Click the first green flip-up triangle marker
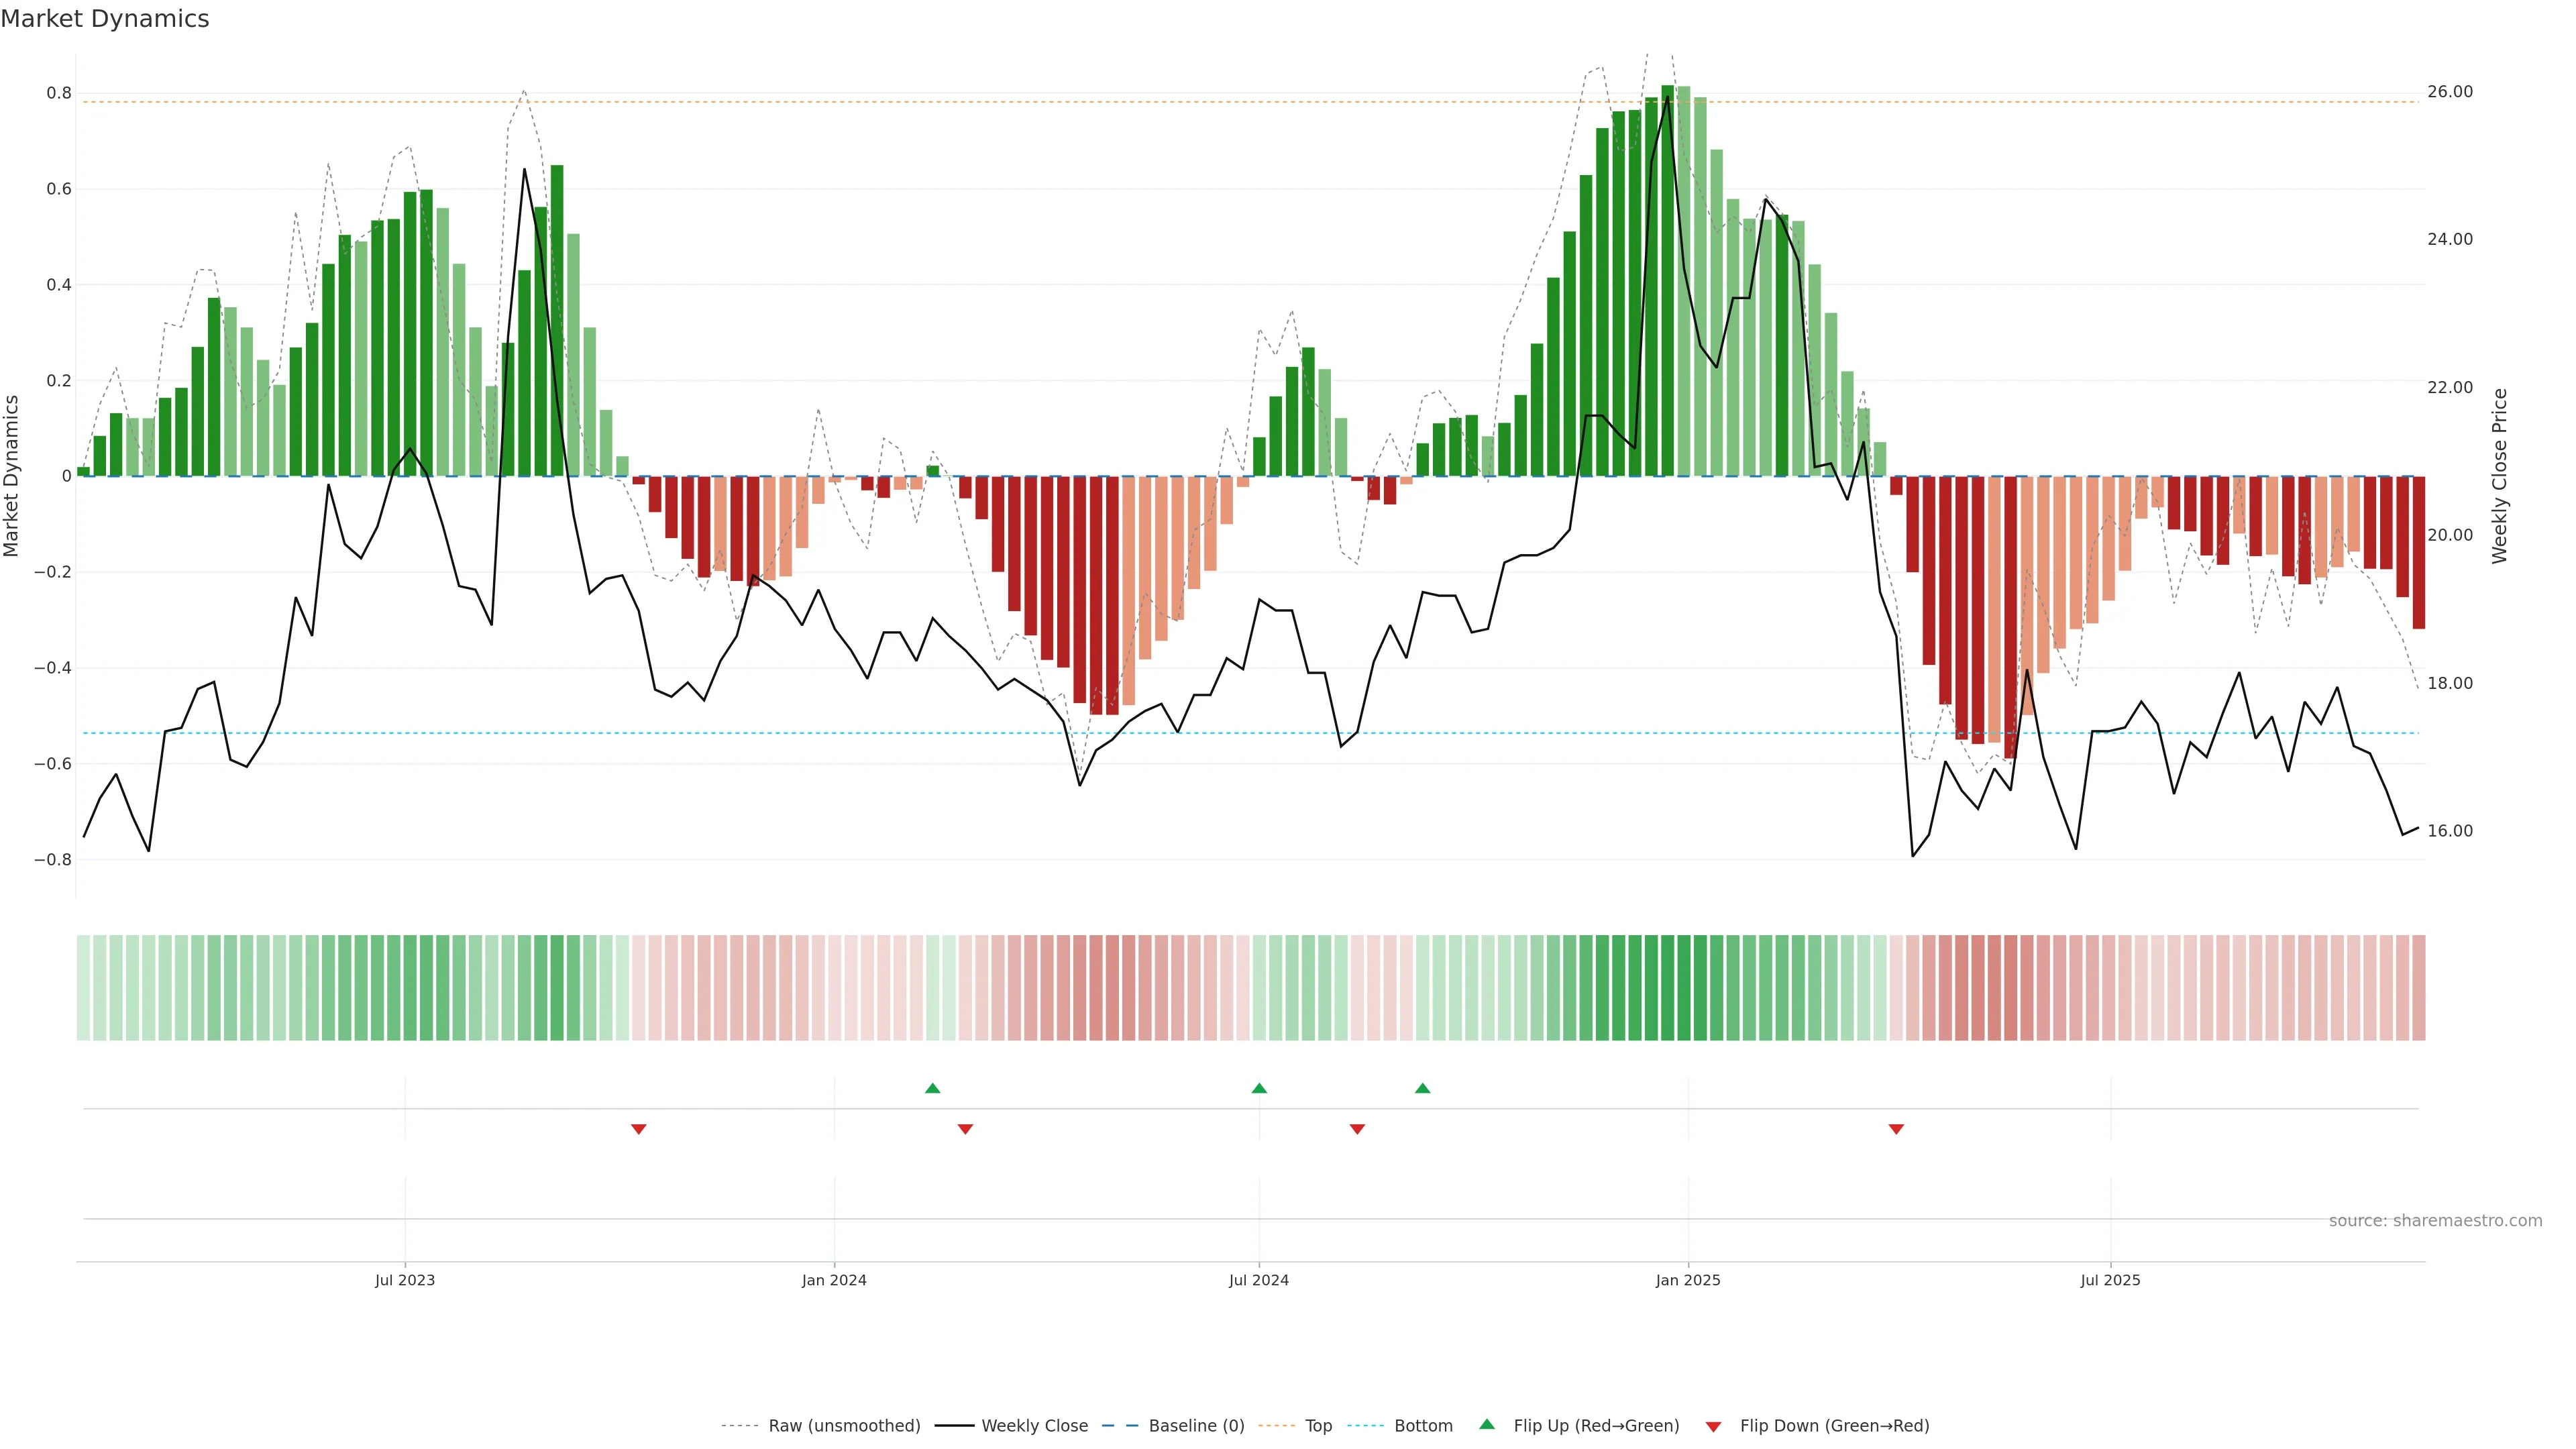This screenshot has height=1449, width=2576. (x=932, y=1088)
